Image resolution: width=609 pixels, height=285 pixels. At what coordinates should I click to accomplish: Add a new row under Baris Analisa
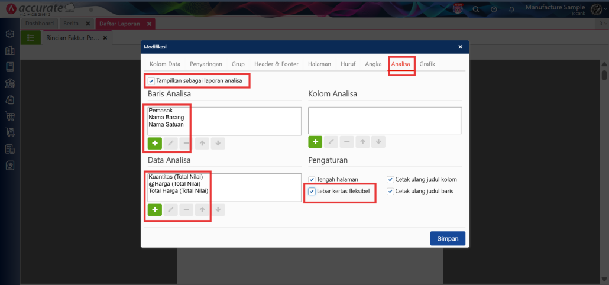[x=155, y=143]
